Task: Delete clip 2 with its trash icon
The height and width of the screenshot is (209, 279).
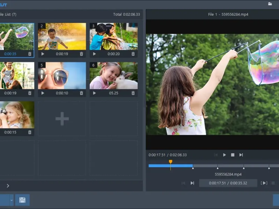Action: [81, 54]
